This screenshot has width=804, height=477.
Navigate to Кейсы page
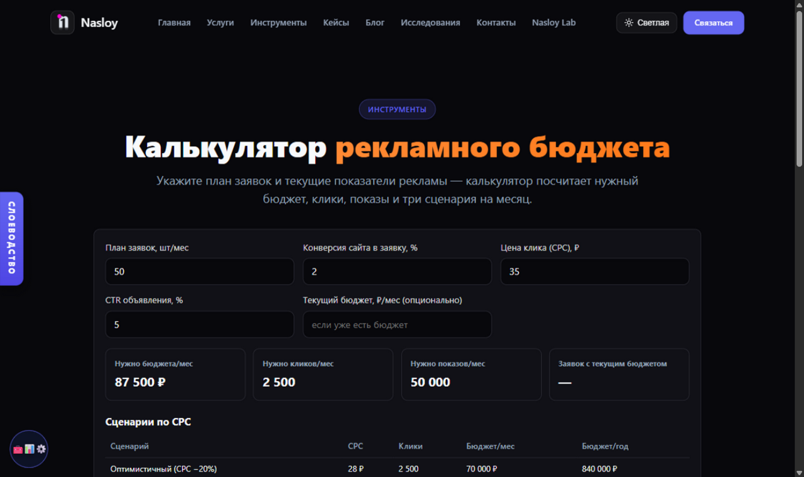(336, 23)
